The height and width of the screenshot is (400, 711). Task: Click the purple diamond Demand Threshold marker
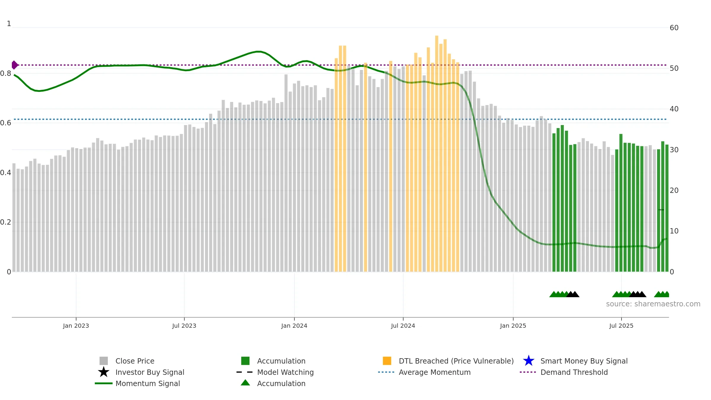(15, 65)
